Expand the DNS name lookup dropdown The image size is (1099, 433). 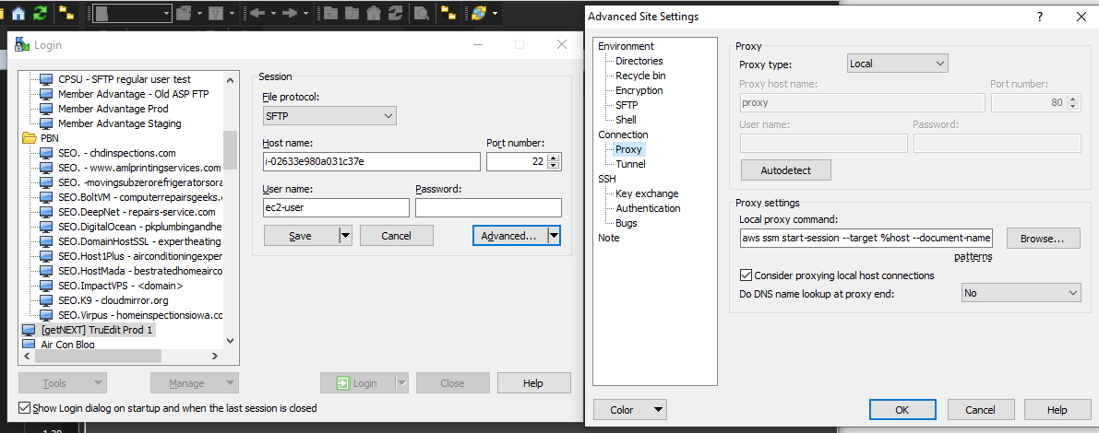(x=1020, y=293)
